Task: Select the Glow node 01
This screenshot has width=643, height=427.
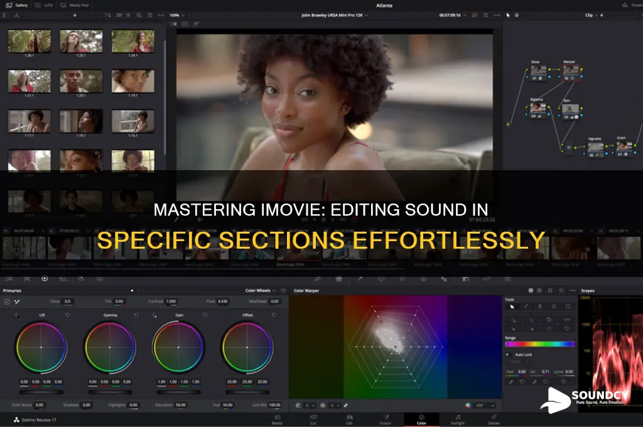Action: coord(538,72)
